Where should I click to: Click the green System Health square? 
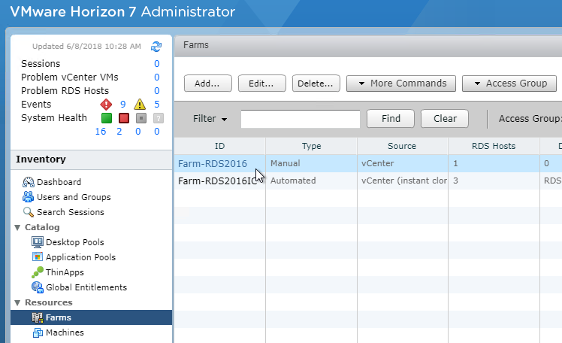107,118
